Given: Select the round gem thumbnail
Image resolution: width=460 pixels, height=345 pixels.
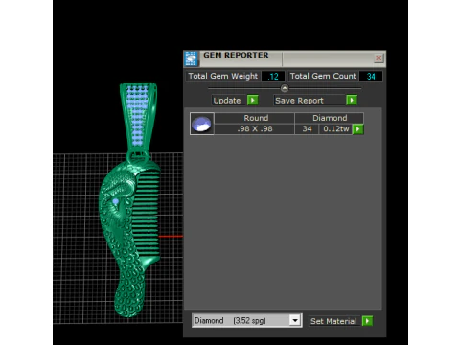Looking at the screenshot, I should (x=202, y=124).
